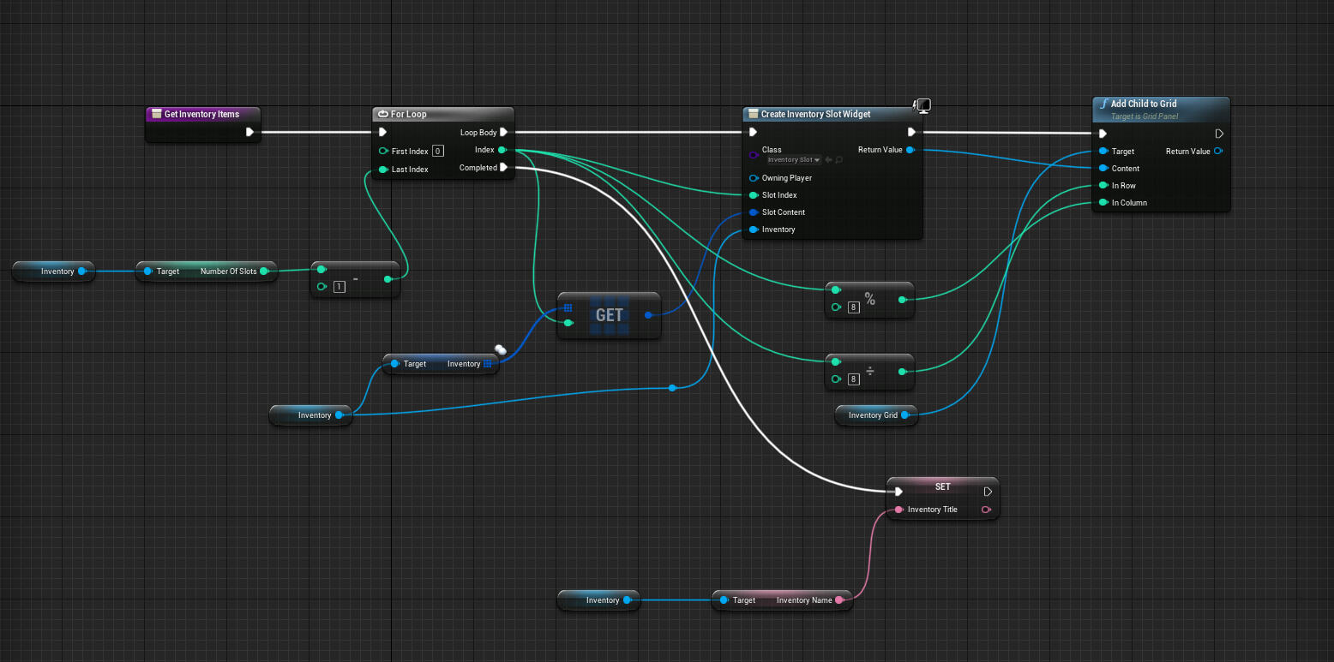Edit the value 8 on the modulo node
The width and height of the screenshot is (1334, 662).
tap(853, 307)
